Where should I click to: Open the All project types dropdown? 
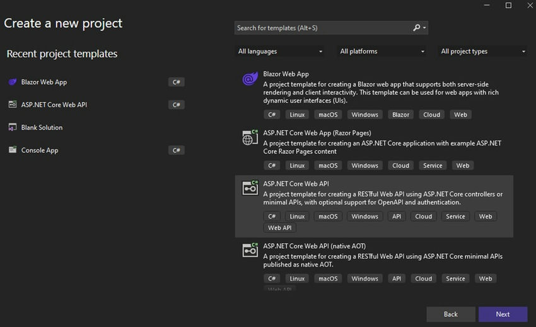[483, 52]
